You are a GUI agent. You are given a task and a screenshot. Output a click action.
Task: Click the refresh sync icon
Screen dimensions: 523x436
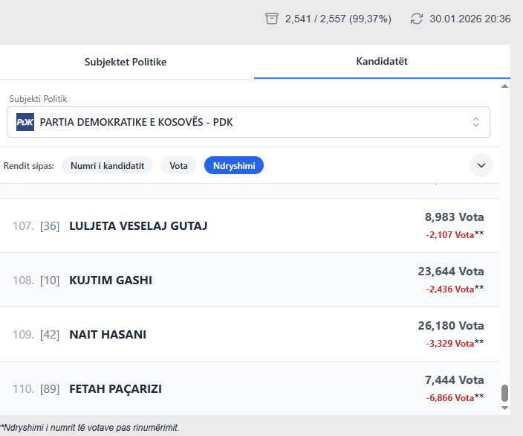click(417, 19)
